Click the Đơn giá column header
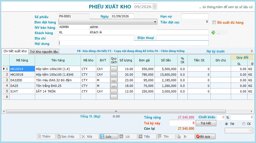256x143 pixels. click(145, 60)
